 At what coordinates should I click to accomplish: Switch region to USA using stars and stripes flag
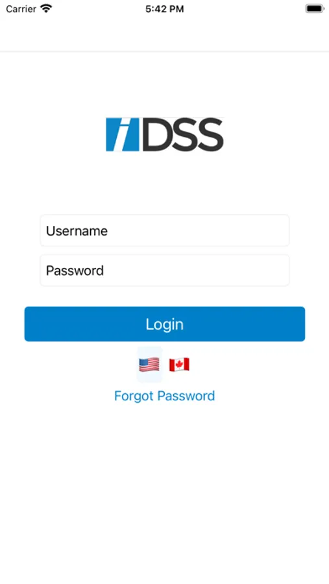pos(149,364)
